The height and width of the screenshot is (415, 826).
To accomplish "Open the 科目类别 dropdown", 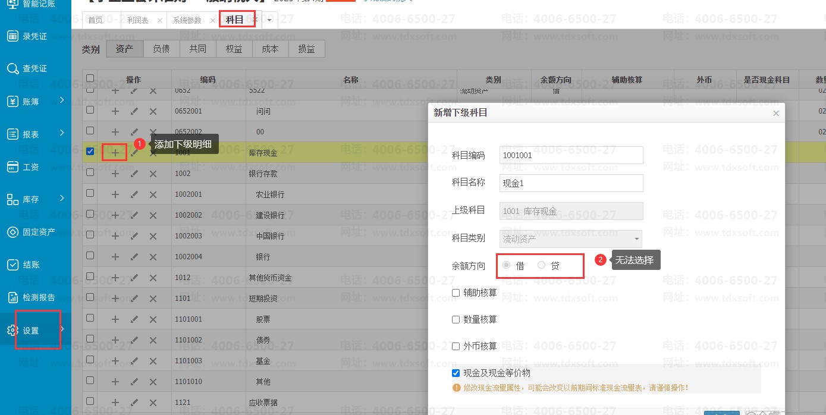I will 571,239.
